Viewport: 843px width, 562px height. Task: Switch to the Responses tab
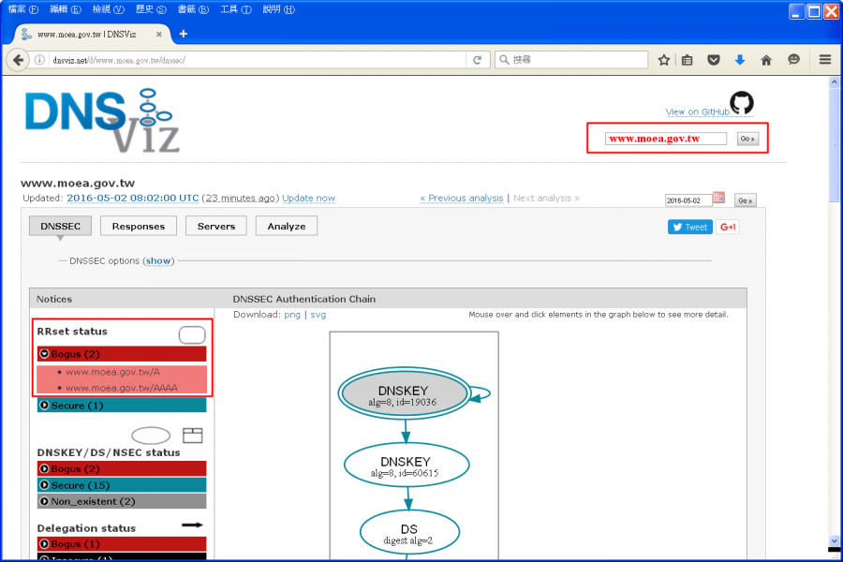pos(139,226)
